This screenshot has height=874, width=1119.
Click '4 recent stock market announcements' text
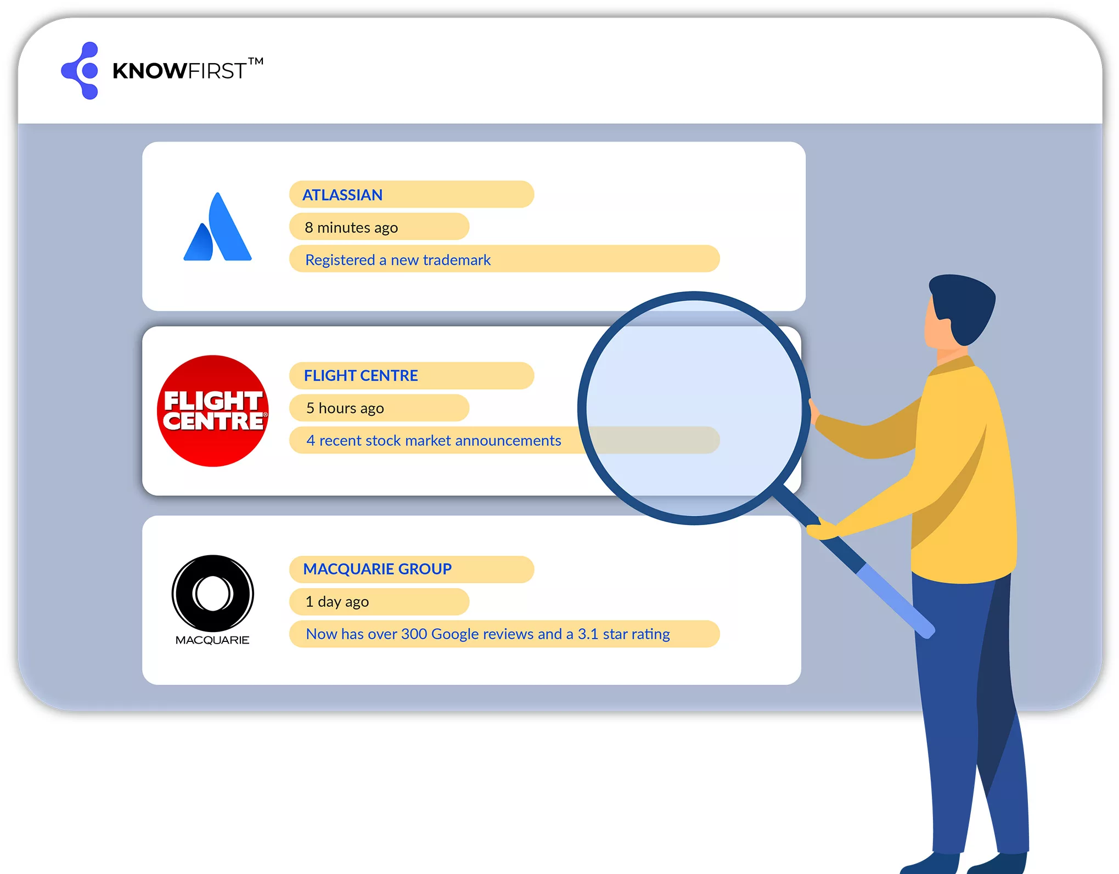[x=434, y=441]
